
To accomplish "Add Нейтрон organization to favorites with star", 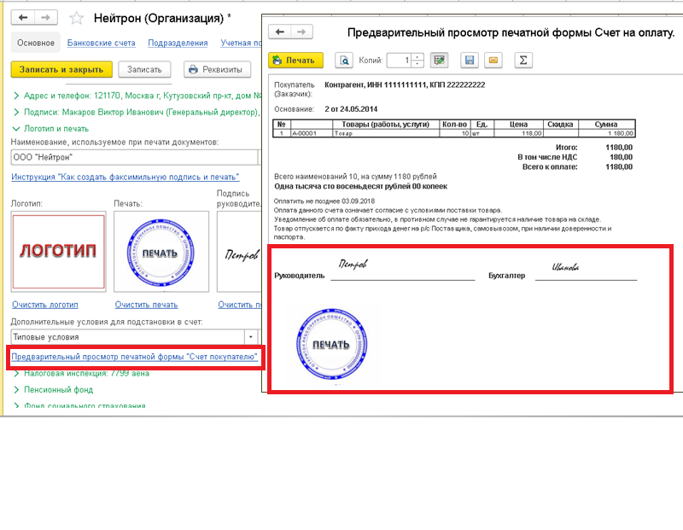I will 76,18.
